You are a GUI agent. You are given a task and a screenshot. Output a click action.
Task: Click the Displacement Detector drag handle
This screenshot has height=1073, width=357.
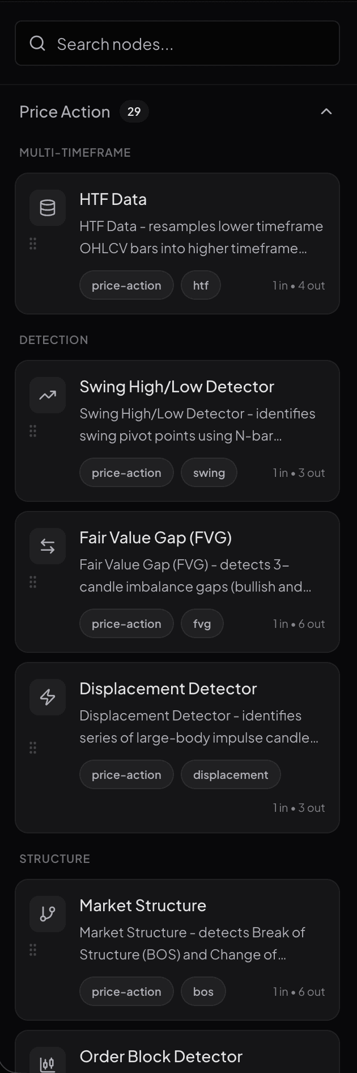[33, 748]
